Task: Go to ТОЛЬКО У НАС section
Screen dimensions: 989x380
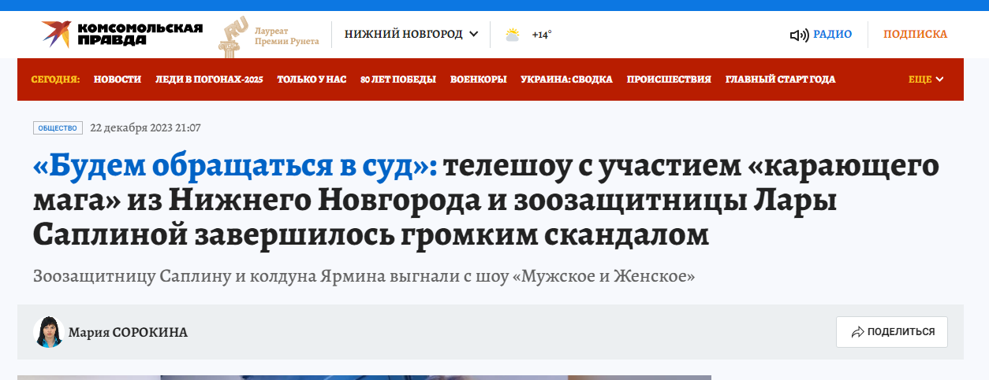Action: pyautogui.click(x=312, y=79)
